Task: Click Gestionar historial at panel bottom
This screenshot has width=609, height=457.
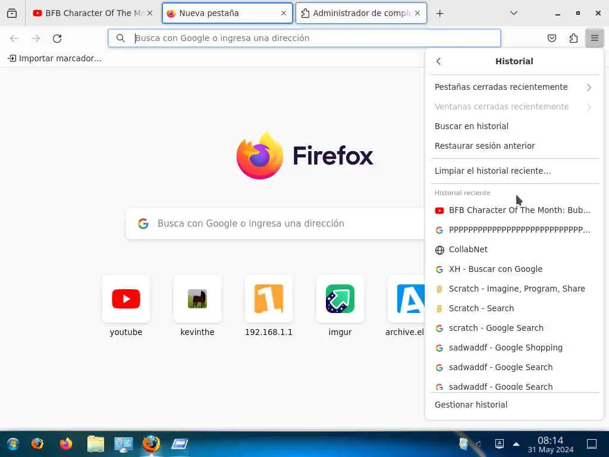Action: (x=514, y=405)
